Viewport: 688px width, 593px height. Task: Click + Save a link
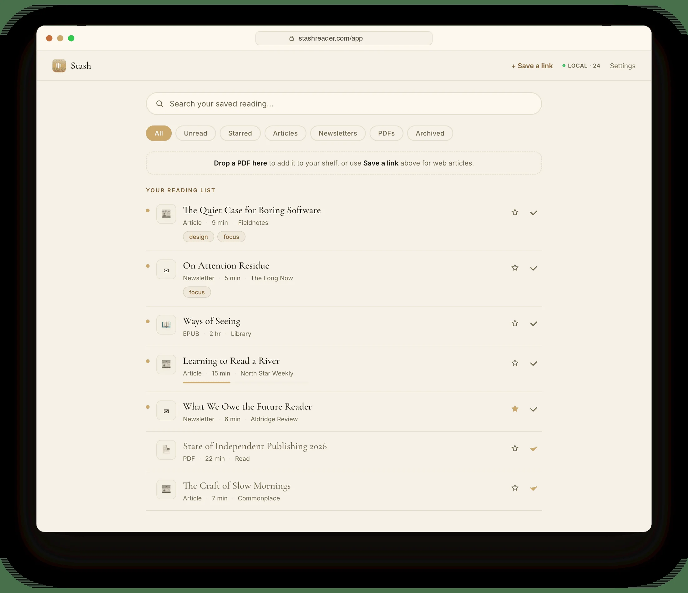click(532, 66)
